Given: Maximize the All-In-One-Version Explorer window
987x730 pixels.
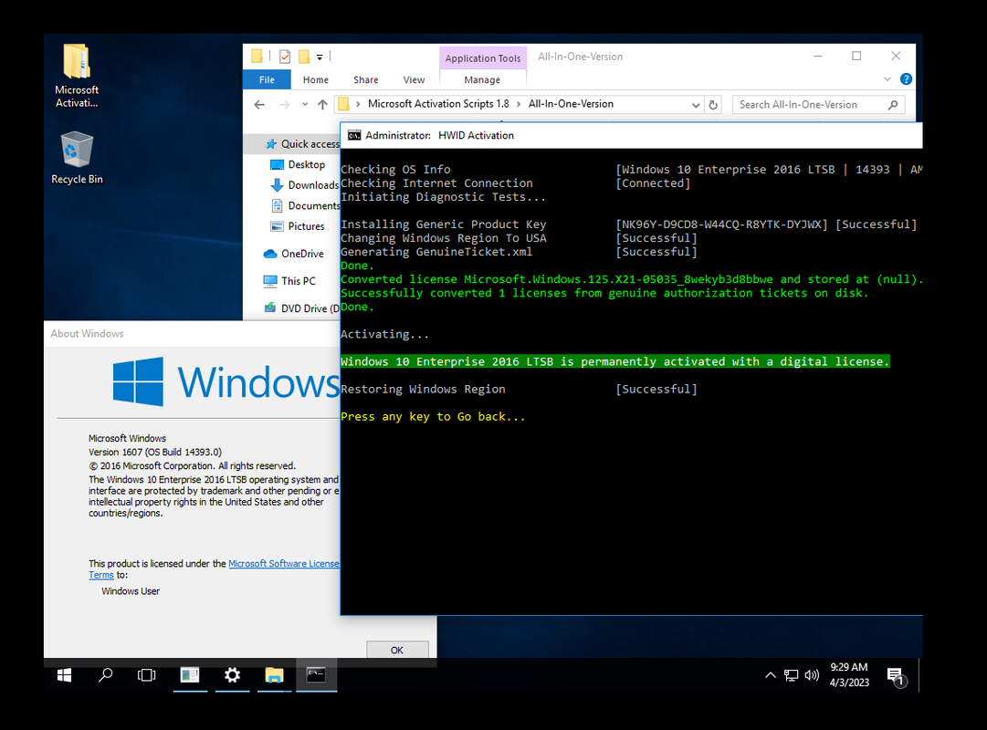Looking at the screenshot, I should click(856, 56).
